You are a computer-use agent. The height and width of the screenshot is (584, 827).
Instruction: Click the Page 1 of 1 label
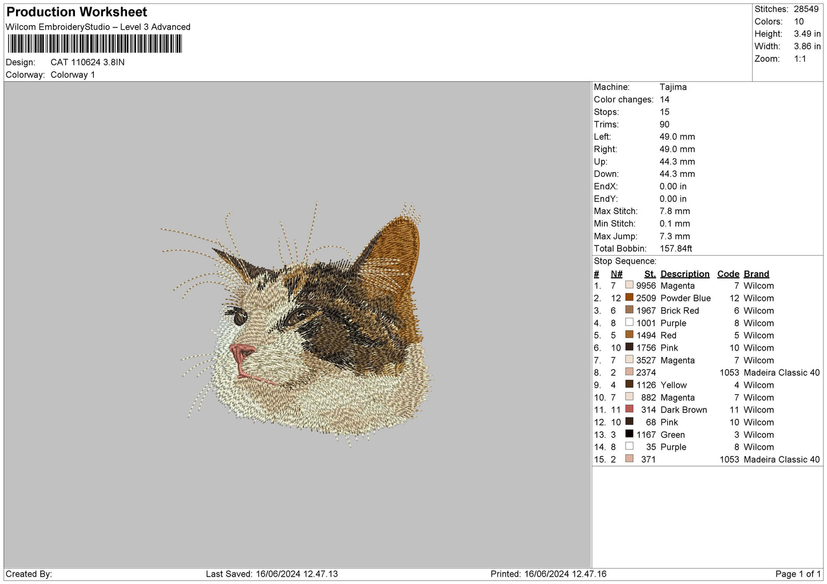(x=798, y=574)
